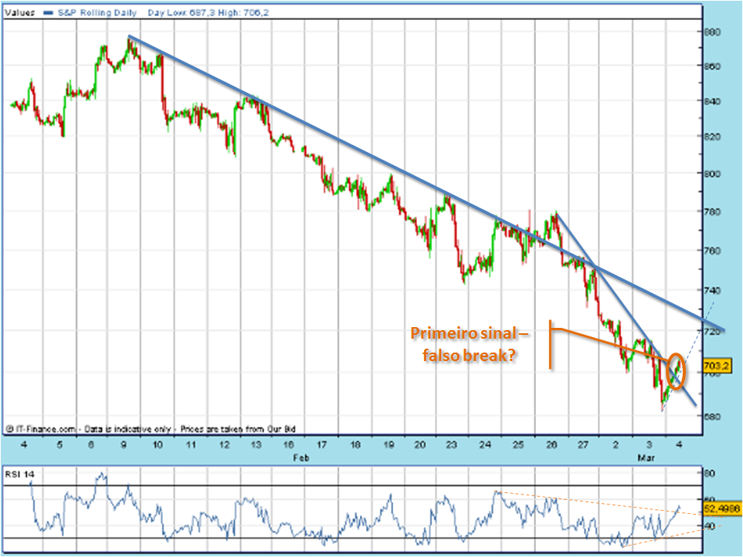Click the 'Primeiro sinal – falso break?' annotation text
Image resolution: width=743 pixels, height=557 pixels.
pos(469,344)
